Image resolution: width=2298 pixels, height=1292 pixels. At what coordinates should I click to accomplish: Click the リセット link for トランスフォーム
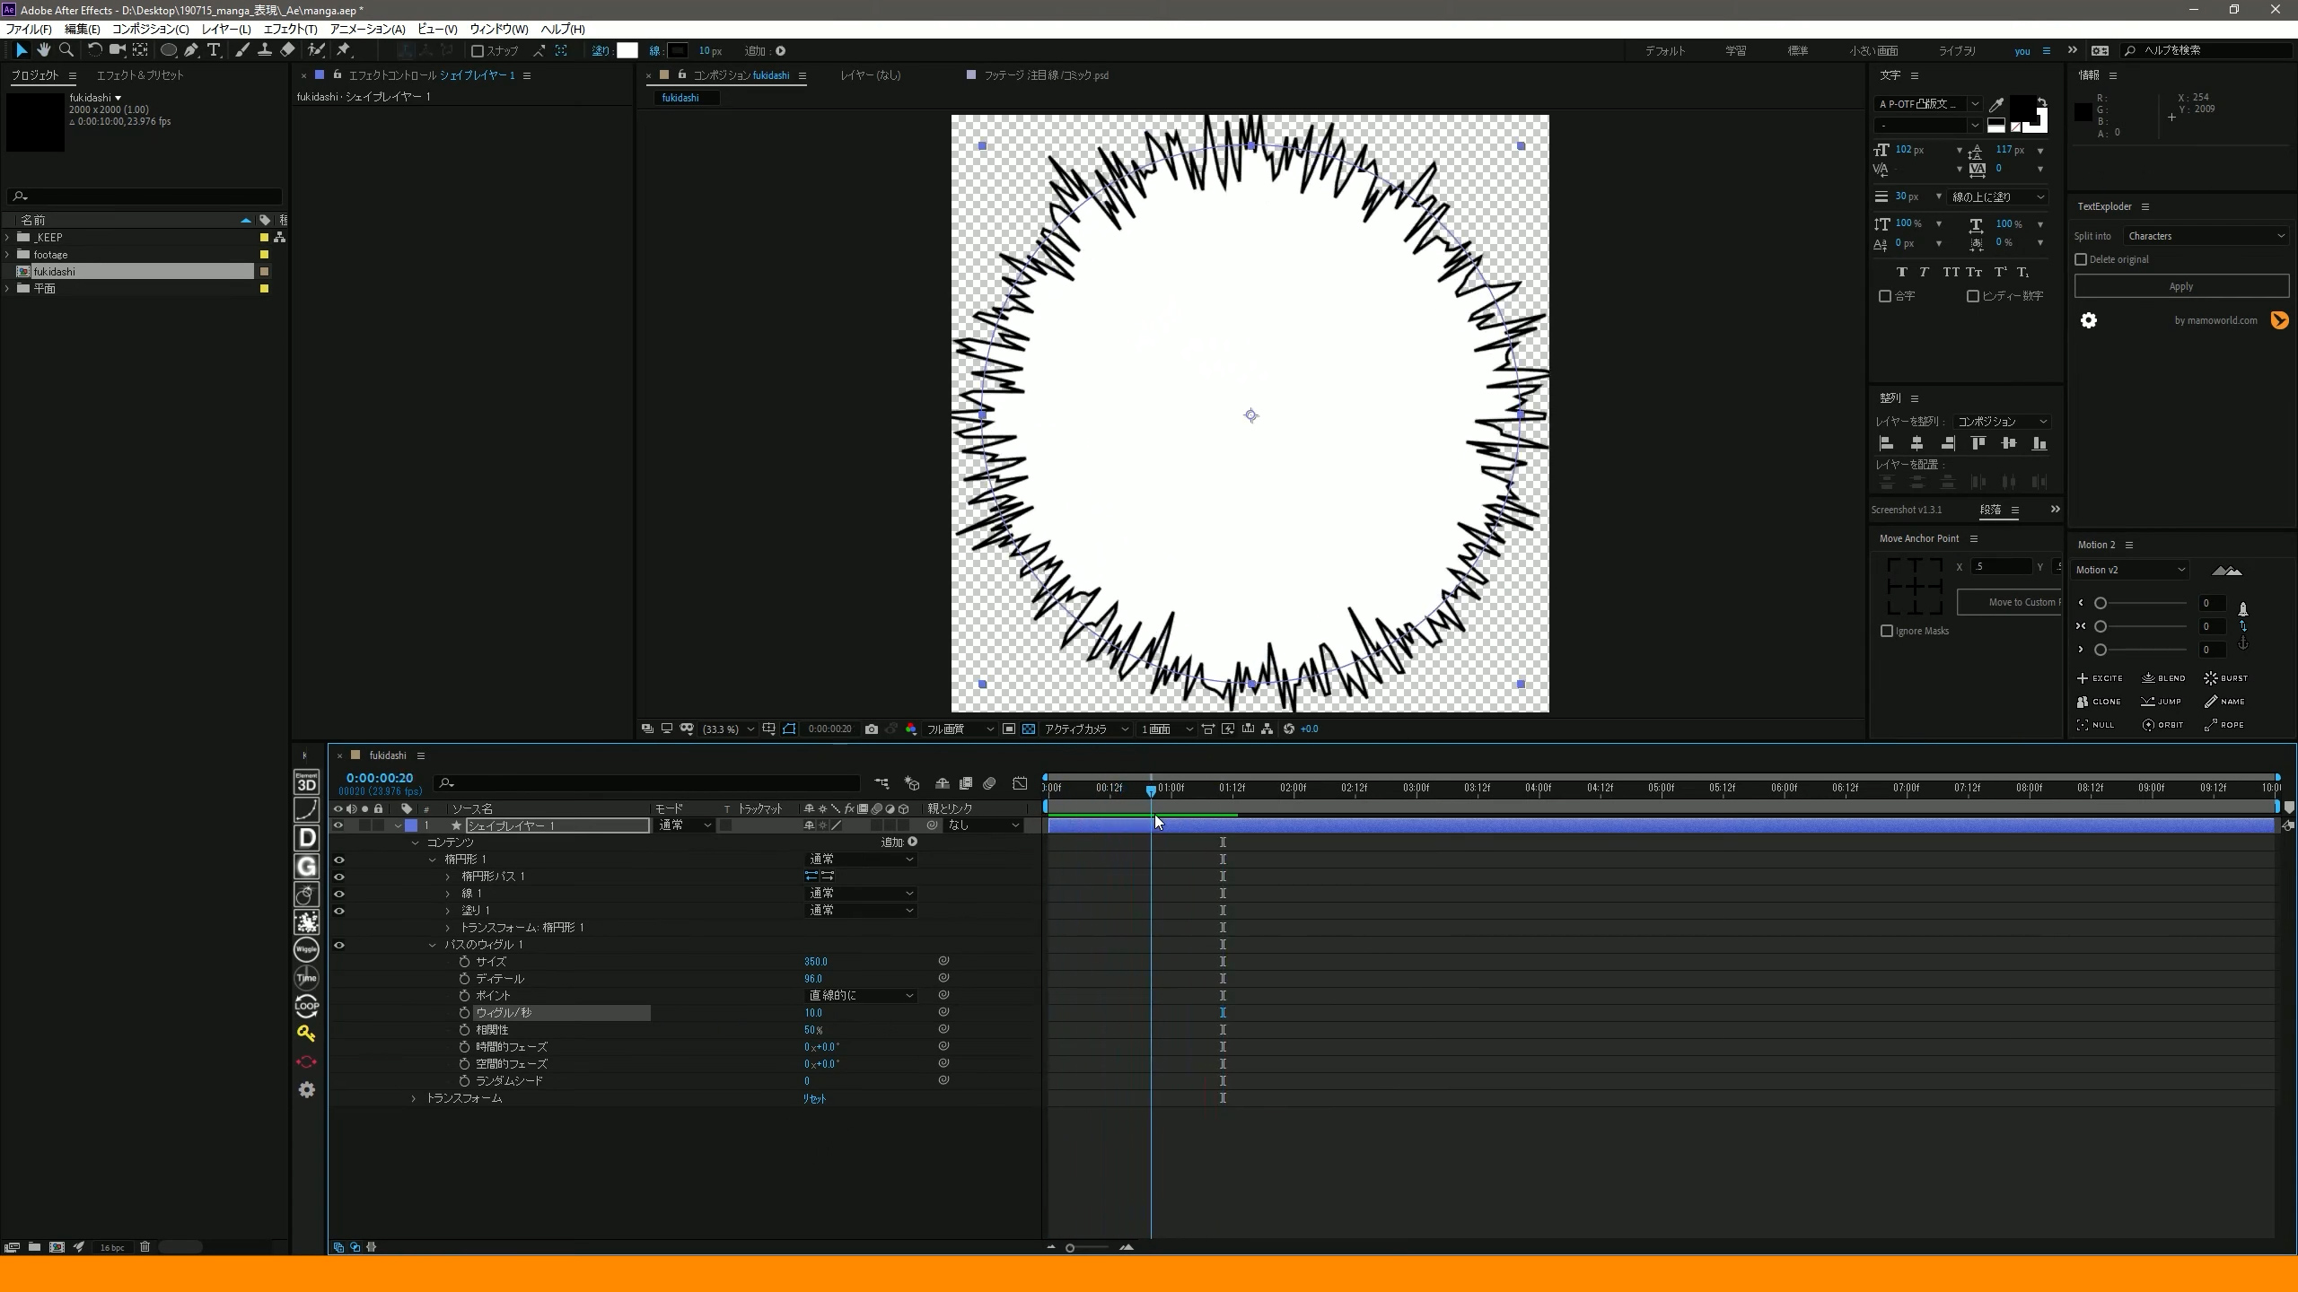(x=814, y=1098)
